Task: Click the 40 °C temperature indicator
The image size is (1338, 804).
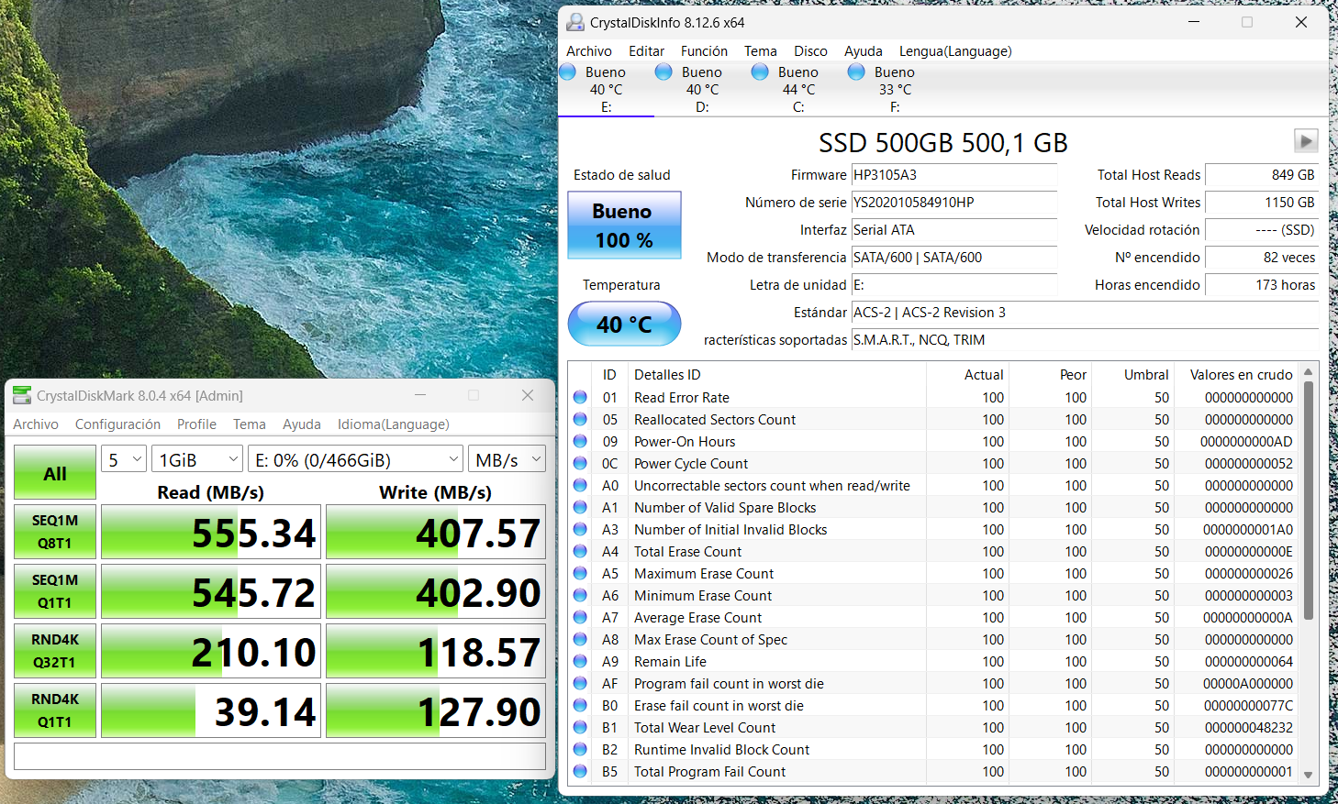Action: [x=624, y=325]
